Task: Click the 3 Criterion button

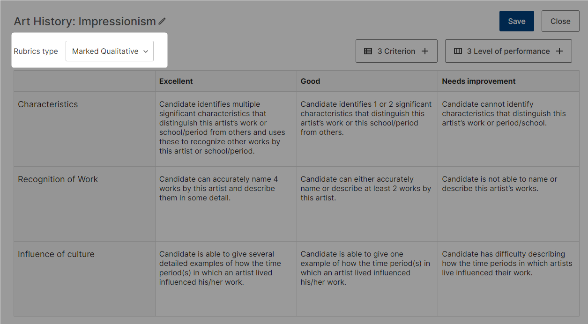Action: coord(396,51)
